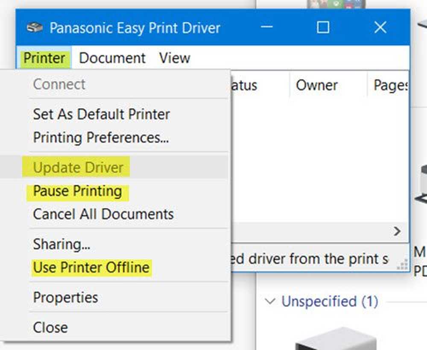Enable Use Printer Offline
Viewport: 427px width, 350px height.
pos(91,268)
